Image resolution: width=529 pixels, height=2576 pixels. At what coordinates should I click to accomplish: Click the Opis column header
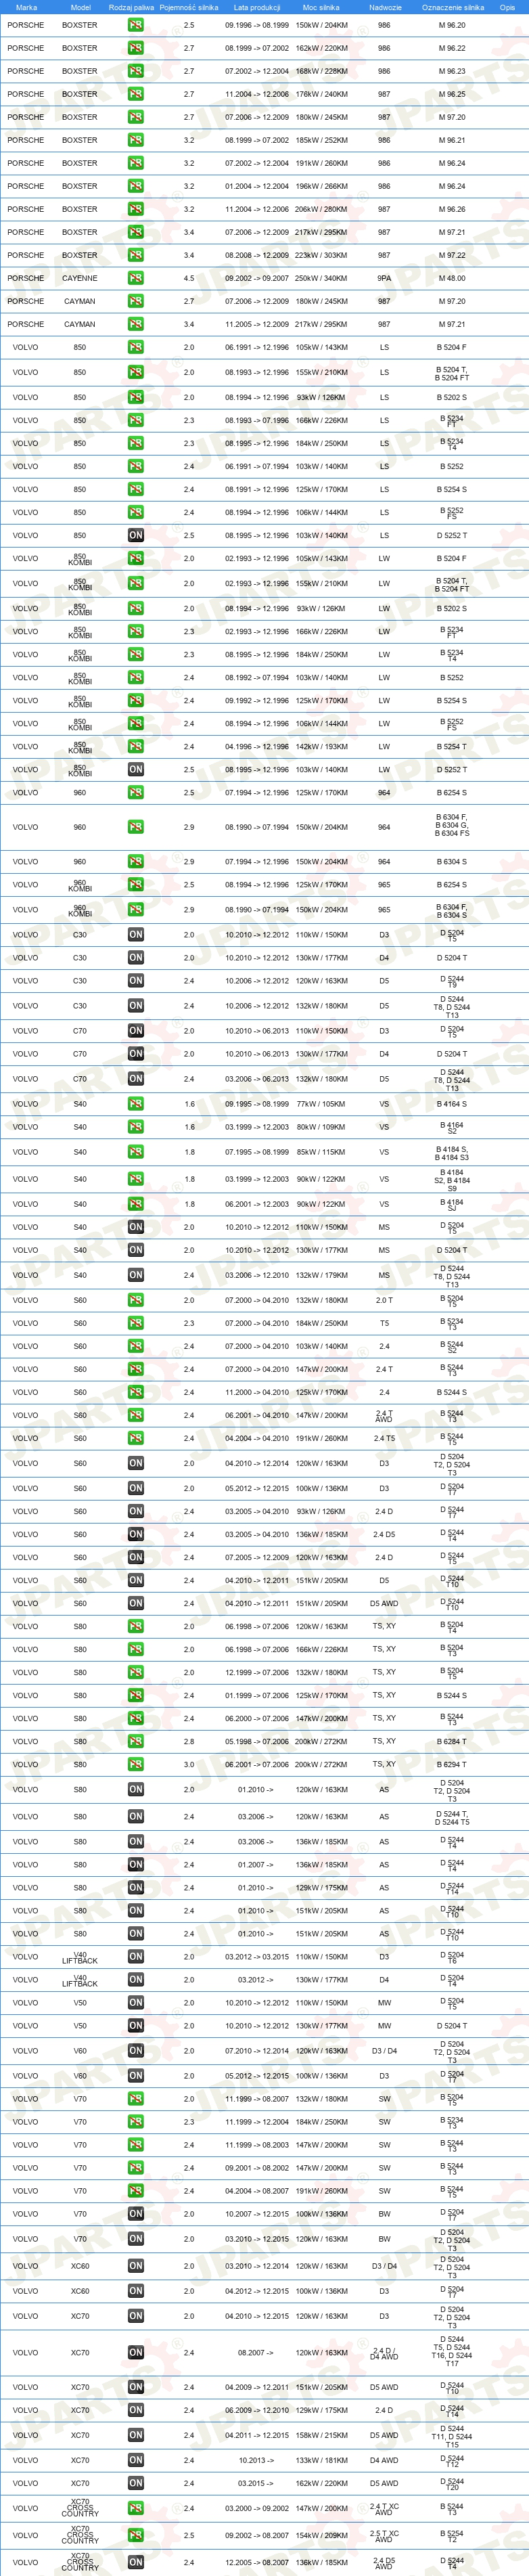[x=507, y=7]
